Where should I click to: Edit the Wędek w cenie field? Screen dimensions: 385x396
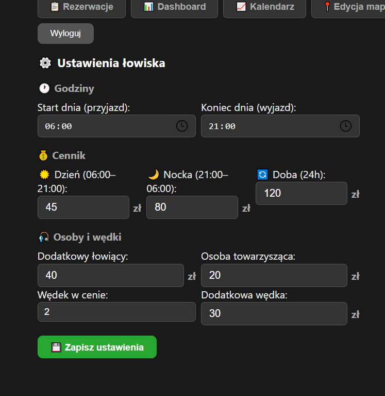coord(116,312)
